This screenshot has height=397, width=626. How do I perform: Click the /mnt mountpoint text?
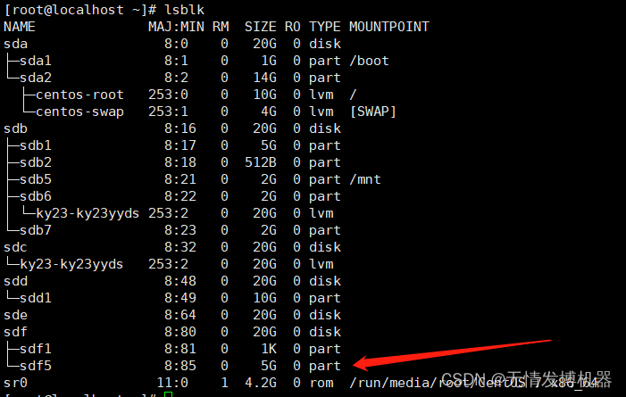click(x=365, y=179)
